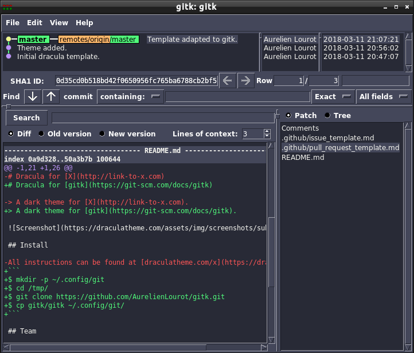Screen dimensions: 414x353
Task: Increase lines of context with up stepper
Action: [267, 131]
